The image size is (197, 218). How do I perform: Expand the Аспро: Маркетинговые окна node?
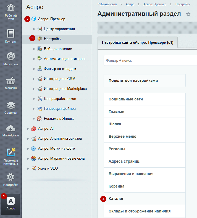[x=28, y=159]
